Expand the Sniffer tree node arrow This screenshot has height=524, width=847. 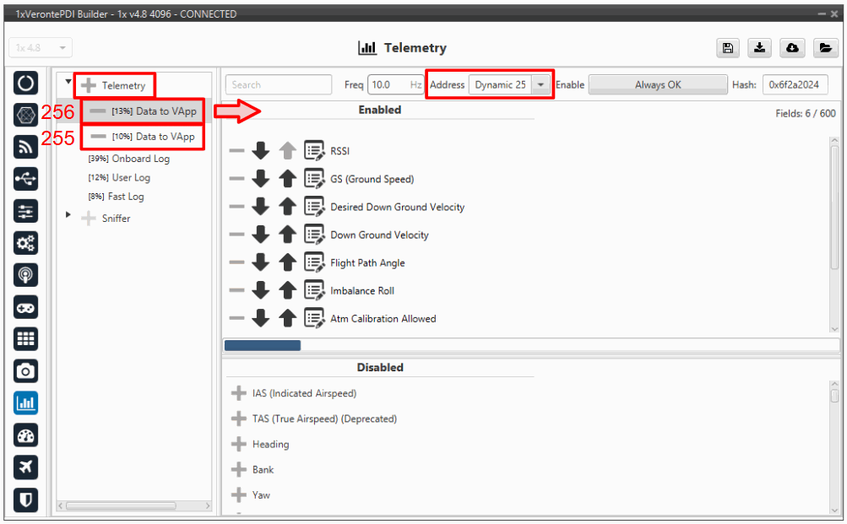click(68, 216)
